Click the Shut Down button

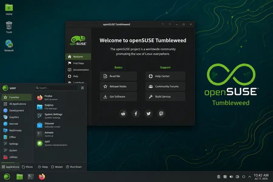pyautogui.click(x=74, y=167)
